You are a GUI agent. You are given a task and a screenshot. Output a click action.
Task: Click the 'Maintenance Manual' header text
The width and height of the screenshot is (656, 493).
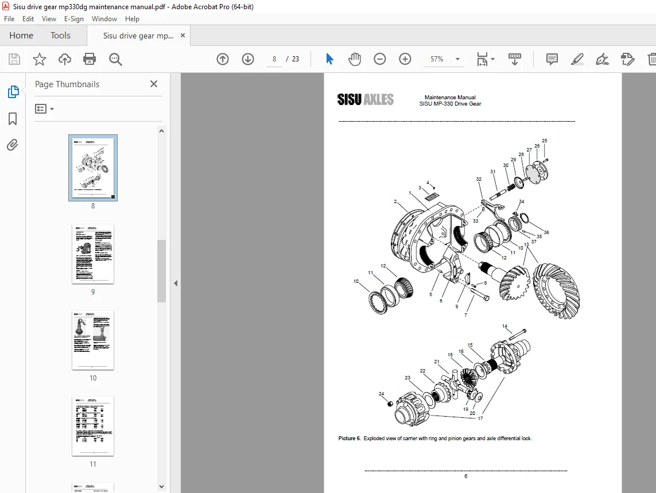pos(450,98)
